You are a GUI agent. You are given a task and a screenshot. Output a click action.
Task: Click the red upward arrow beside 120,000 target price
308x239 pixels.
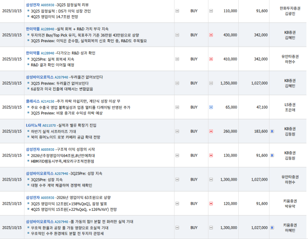(x=211, y=204)
